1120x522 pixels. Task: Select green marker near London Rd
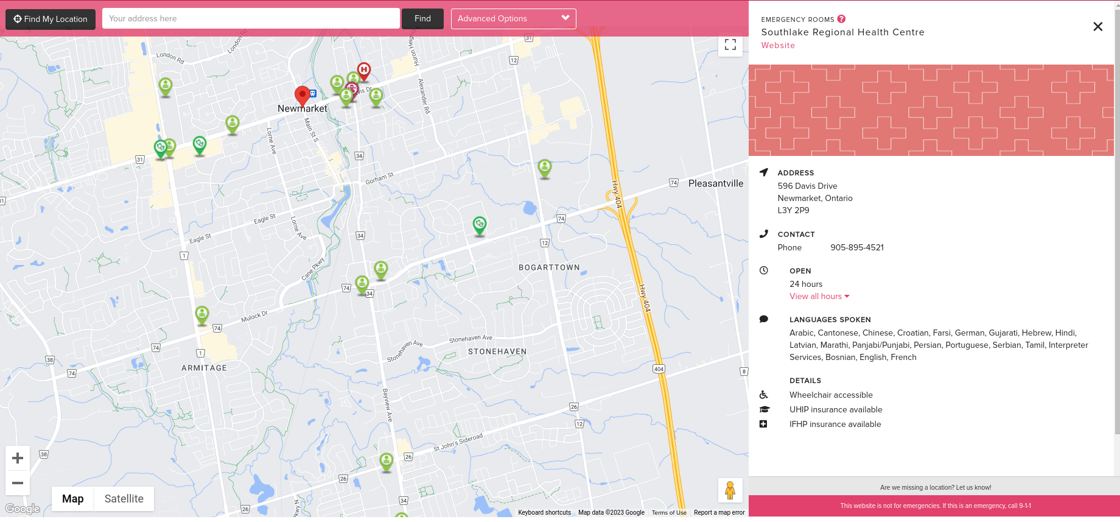tap(166, 86)
